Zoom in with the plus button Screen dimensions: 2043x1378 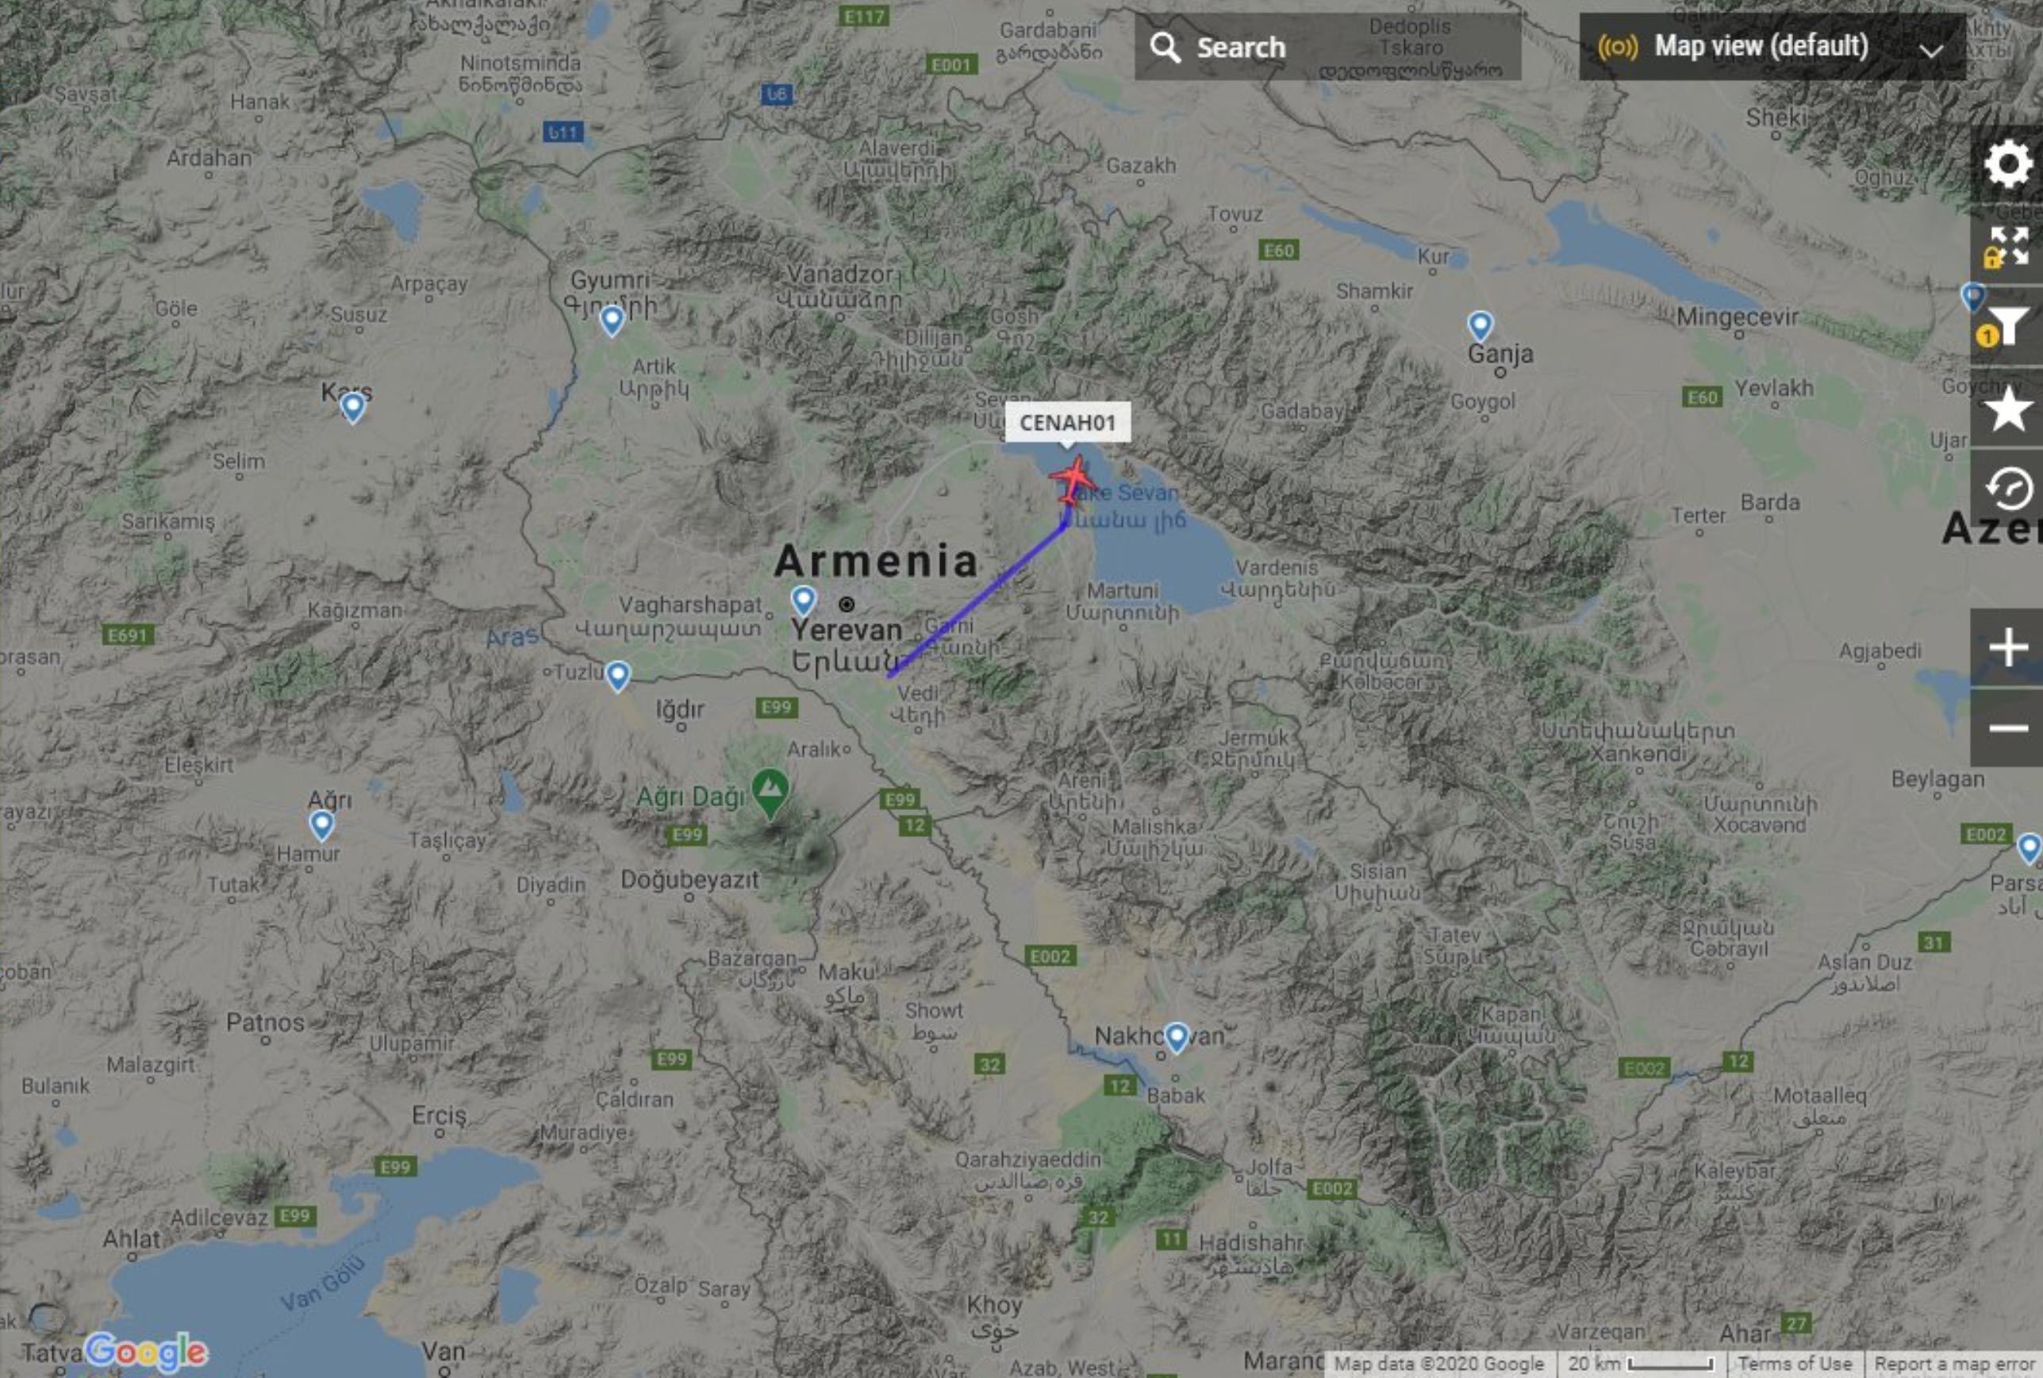pos(2008,647)
